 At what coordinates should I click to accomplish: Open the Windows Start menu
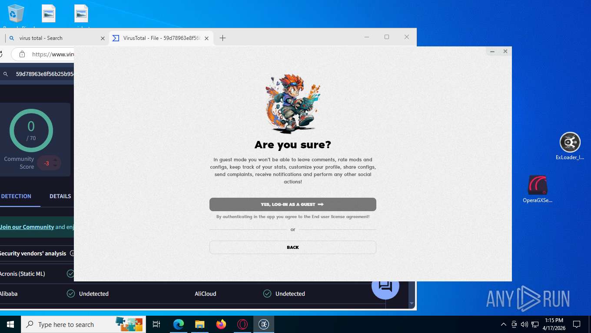[x=10, y=324]
